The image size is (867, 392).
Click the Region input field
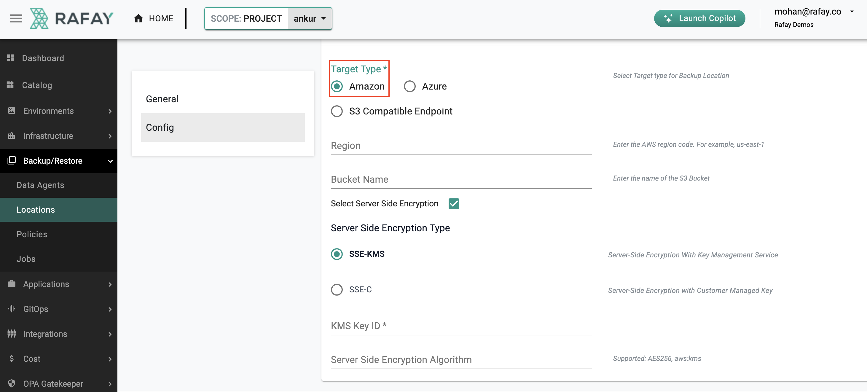[461, 145]
